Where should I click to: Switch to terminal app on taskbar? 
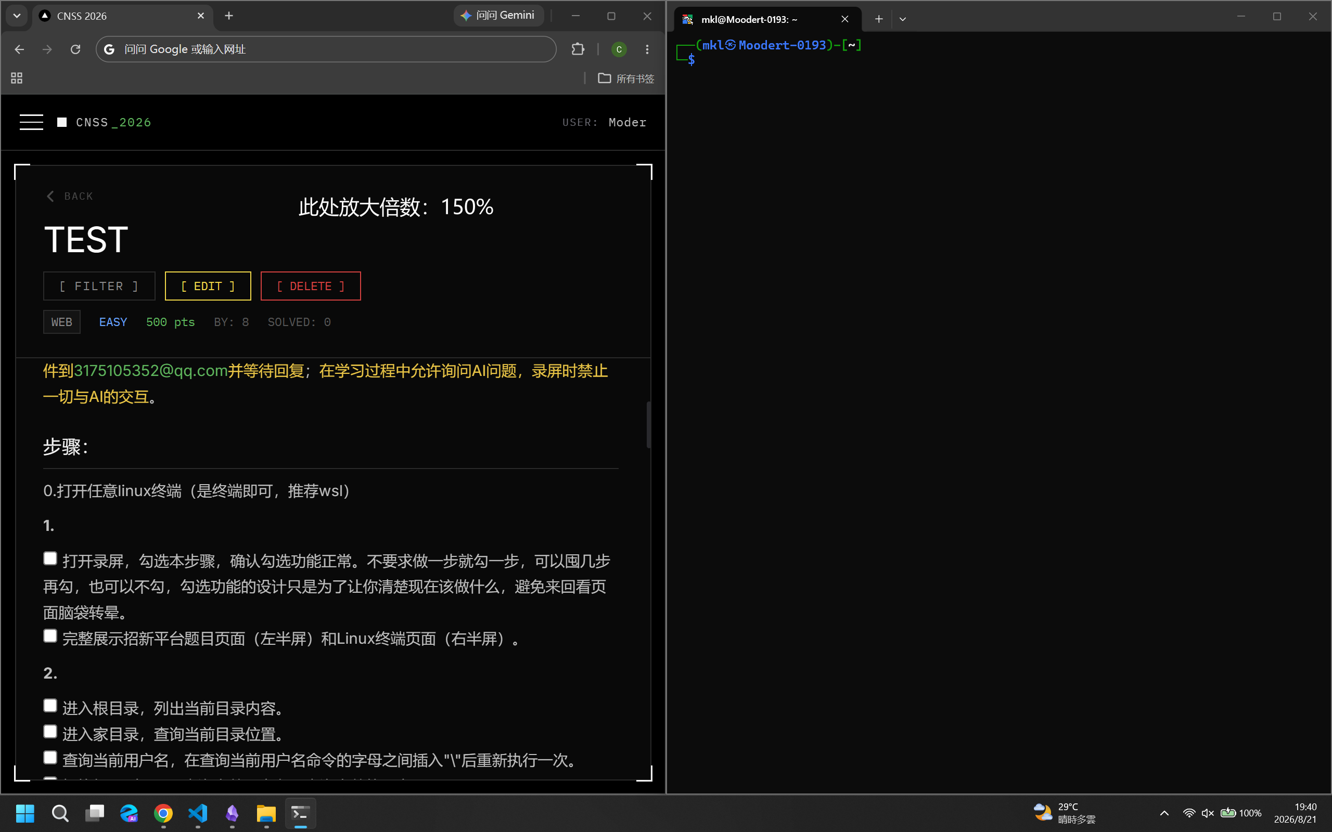pyautogui.click(x=301, y=813)
